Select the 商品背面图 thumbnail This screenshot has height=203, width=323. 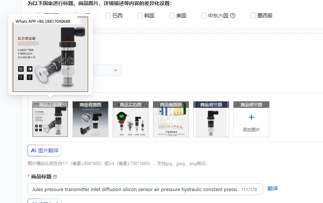90,119
